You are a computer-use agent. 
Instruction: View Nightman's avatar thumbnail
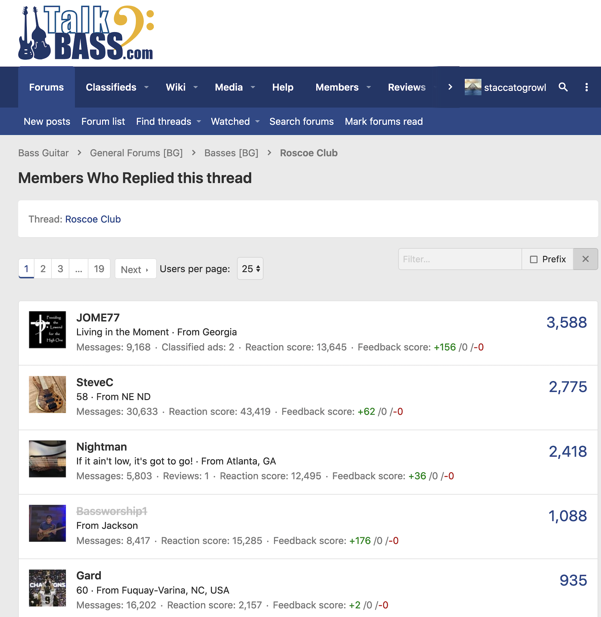point(47,459)
